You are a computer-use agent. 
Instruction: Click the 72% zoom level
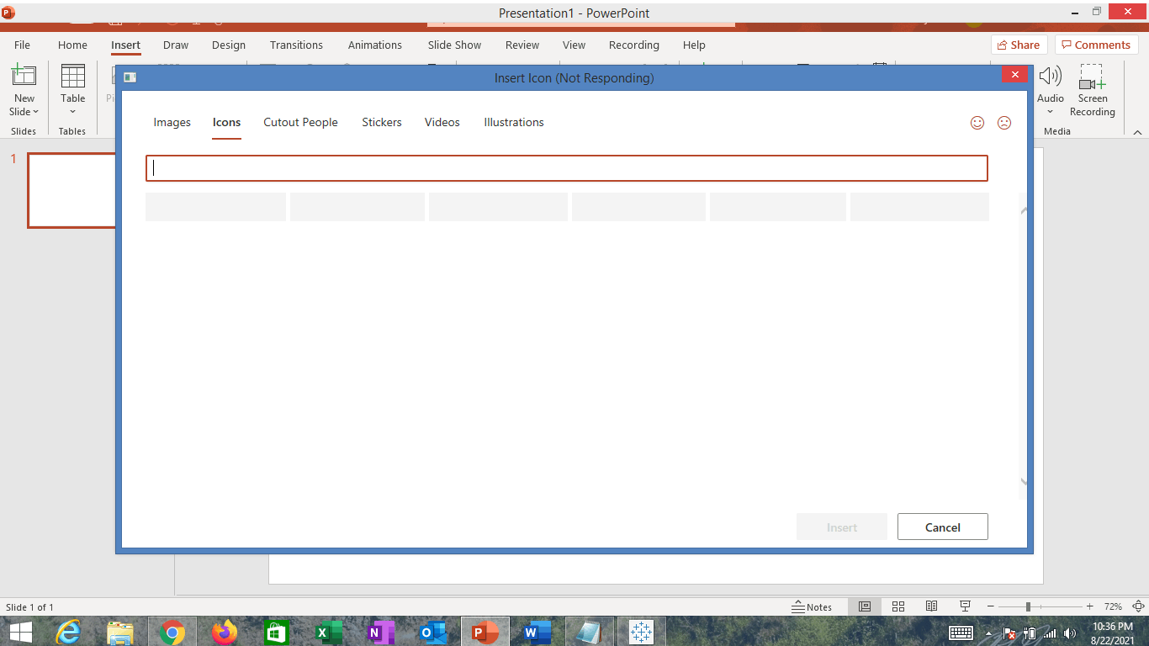[x=1113, y=606]
